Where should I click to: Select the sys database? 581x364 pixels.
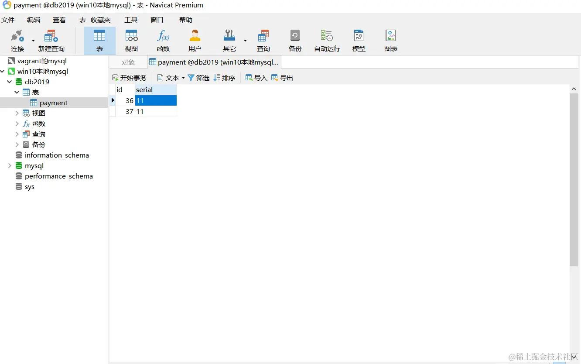click(x=30, y=186)
